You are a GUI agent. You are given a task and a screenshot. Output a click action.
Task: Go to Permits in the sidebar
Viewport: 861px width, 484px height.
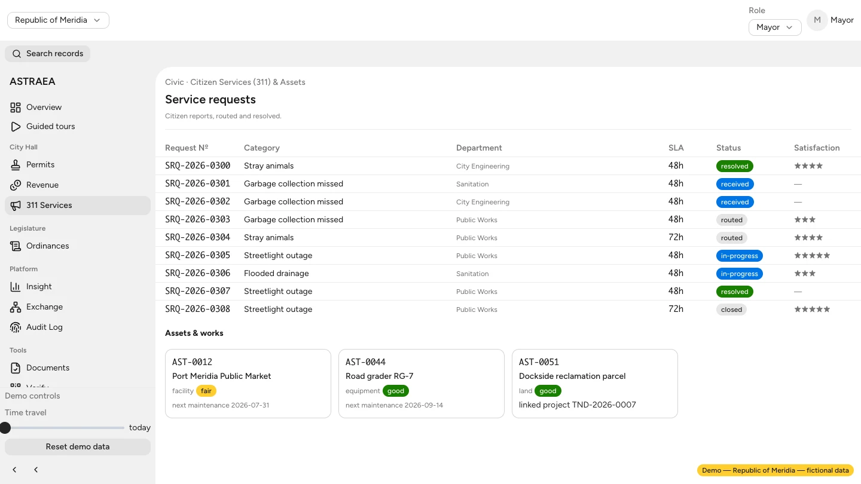coord(78,165)
